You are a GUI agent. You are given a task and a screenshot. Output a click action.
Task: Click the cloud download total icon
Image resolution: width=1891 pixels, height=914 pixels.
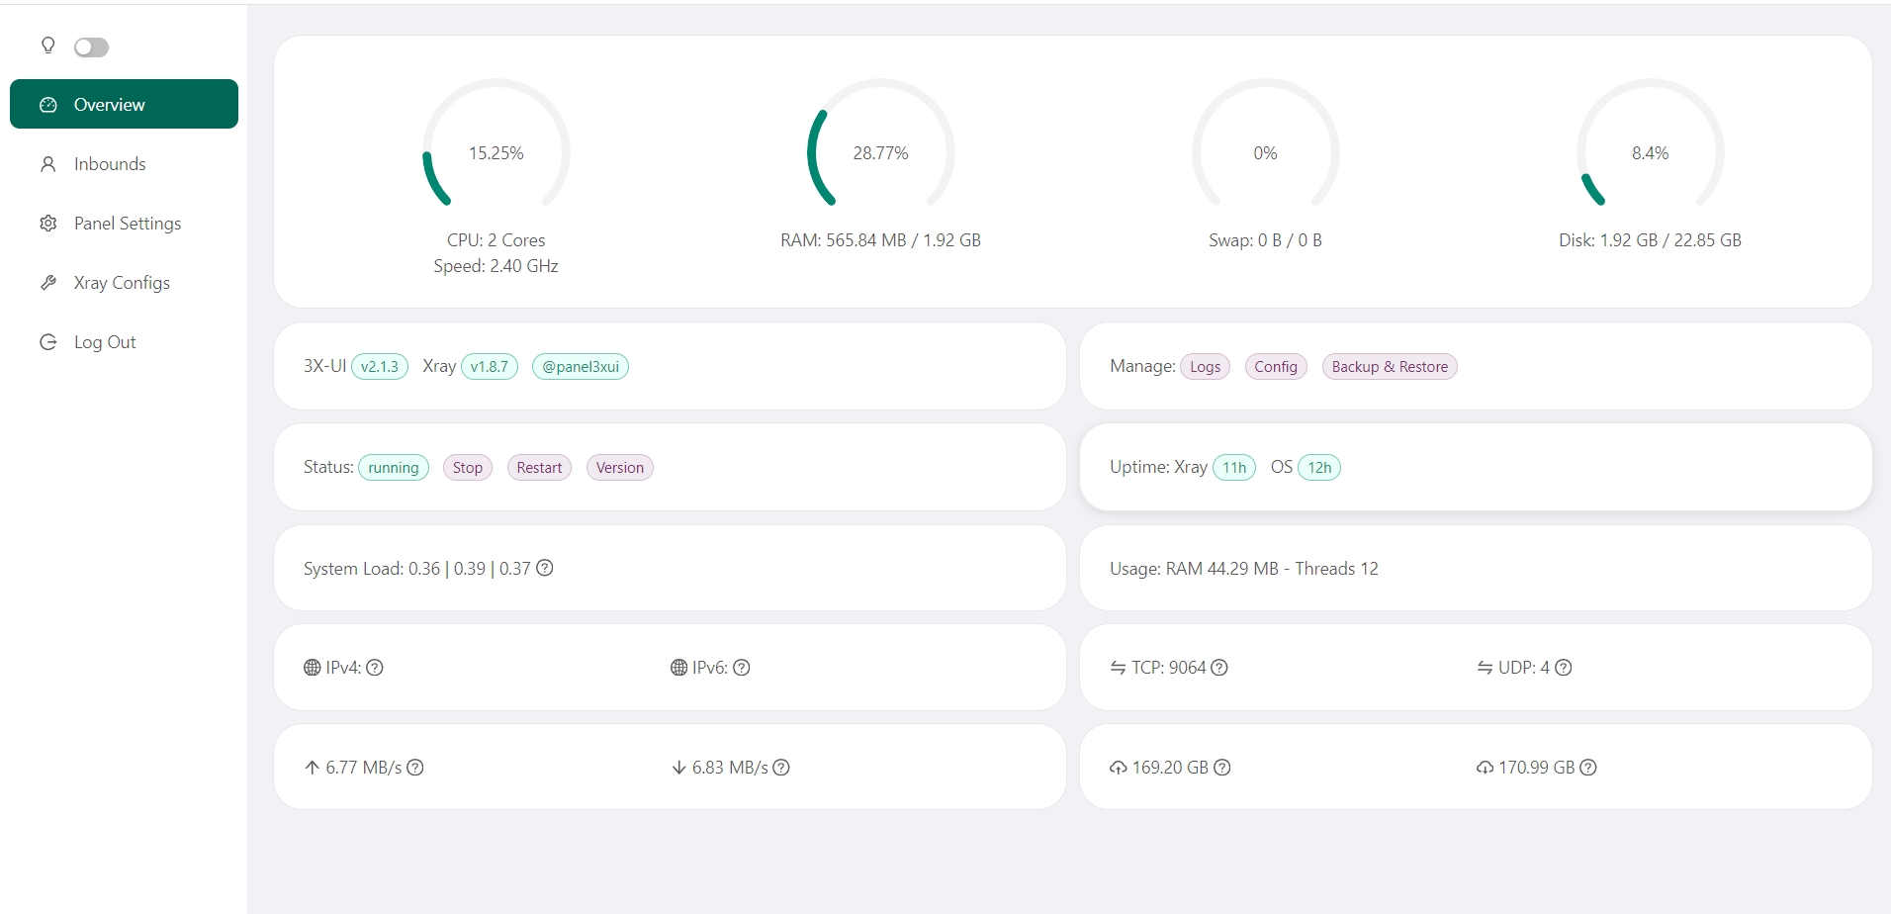tap(1486, 768)
